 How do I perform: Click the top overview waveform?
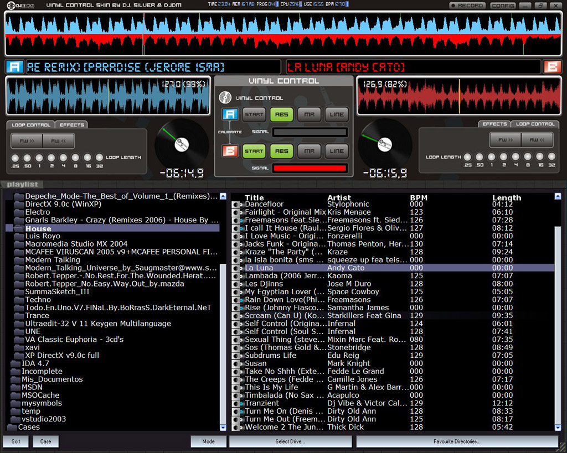click(283, 34)
